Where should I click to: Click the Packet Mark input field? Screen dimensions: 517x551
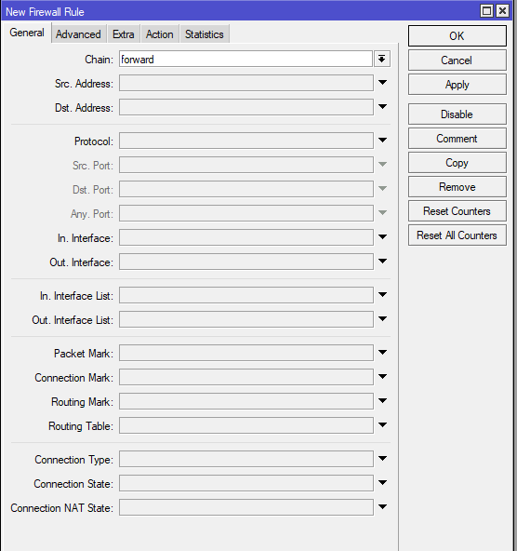(246, 353)
